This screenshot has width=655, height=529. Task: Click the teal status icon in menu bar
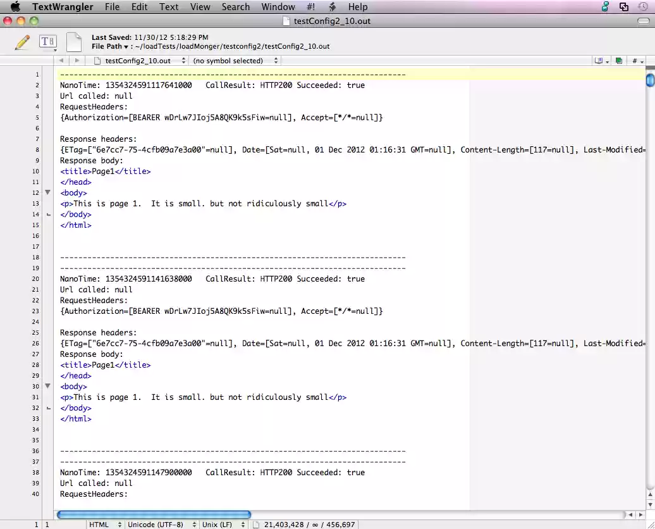coord(605,7)
